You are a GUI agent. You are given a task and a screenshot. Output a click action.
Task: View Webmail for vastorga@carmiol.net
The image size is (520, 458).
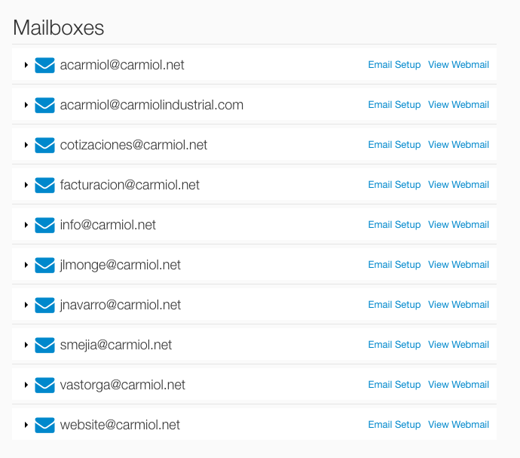point(458,385)
